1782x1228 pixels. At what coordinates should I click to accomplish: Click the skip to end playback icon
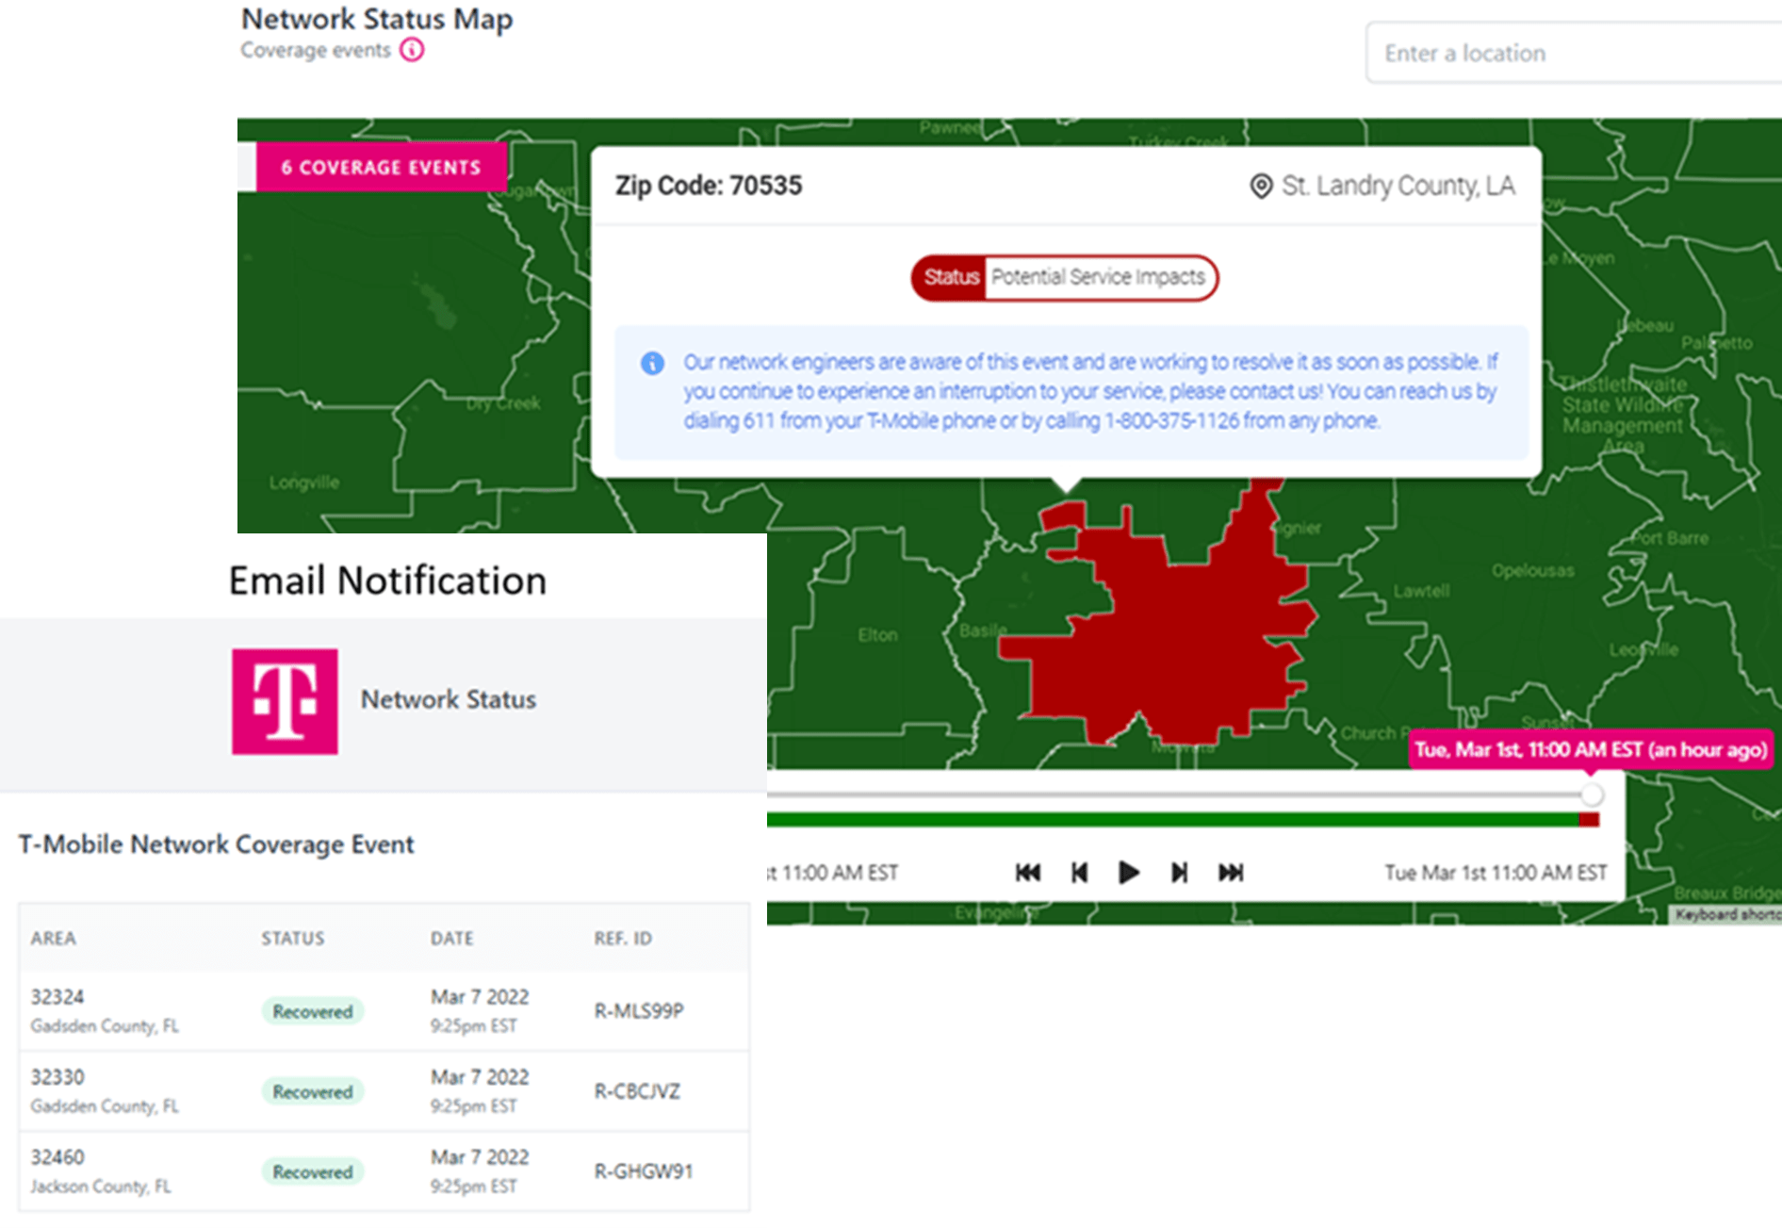[1231, 873]
